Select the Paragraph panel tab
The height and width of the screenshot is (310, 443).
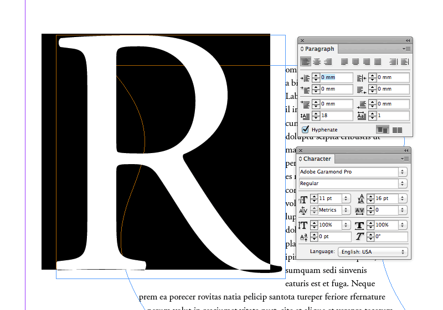coord(318,49)
